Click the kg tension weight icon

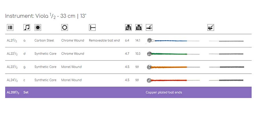(128, 27)
